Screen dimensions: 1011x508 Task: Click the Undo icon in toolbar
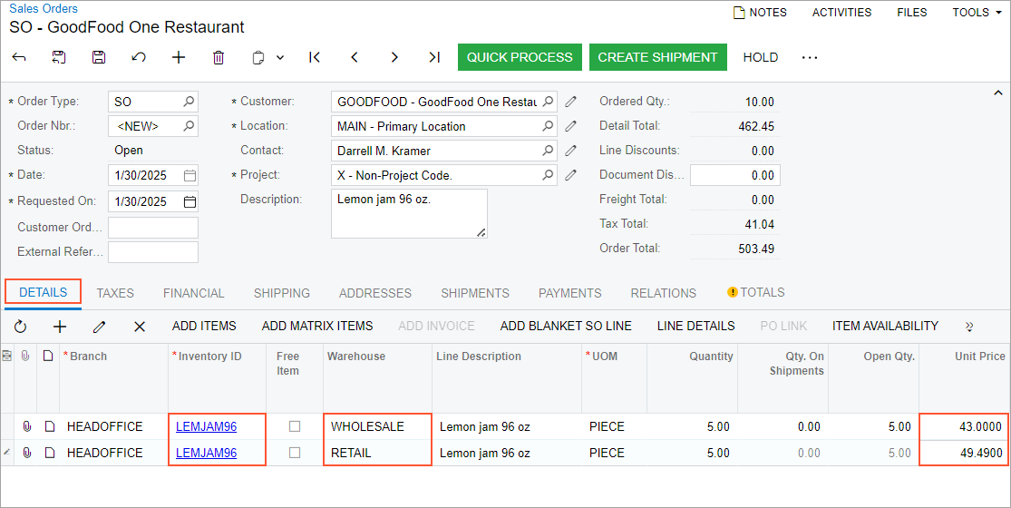(139, 57)
